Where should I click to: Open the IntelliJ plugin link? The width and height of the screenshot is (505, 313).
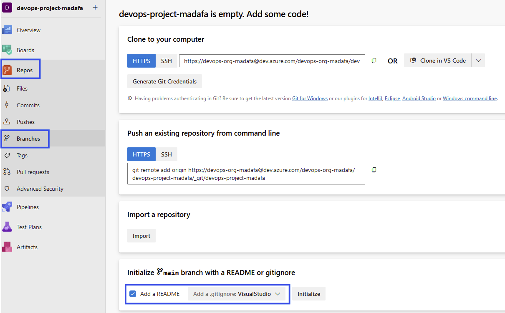click(376, 98)
